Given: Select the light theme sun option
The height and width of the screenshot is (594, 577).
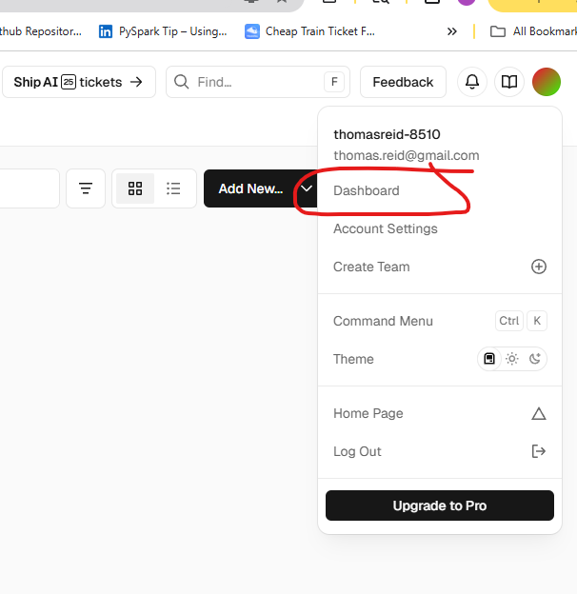Looking at the screenshot, I should (512, 359).
